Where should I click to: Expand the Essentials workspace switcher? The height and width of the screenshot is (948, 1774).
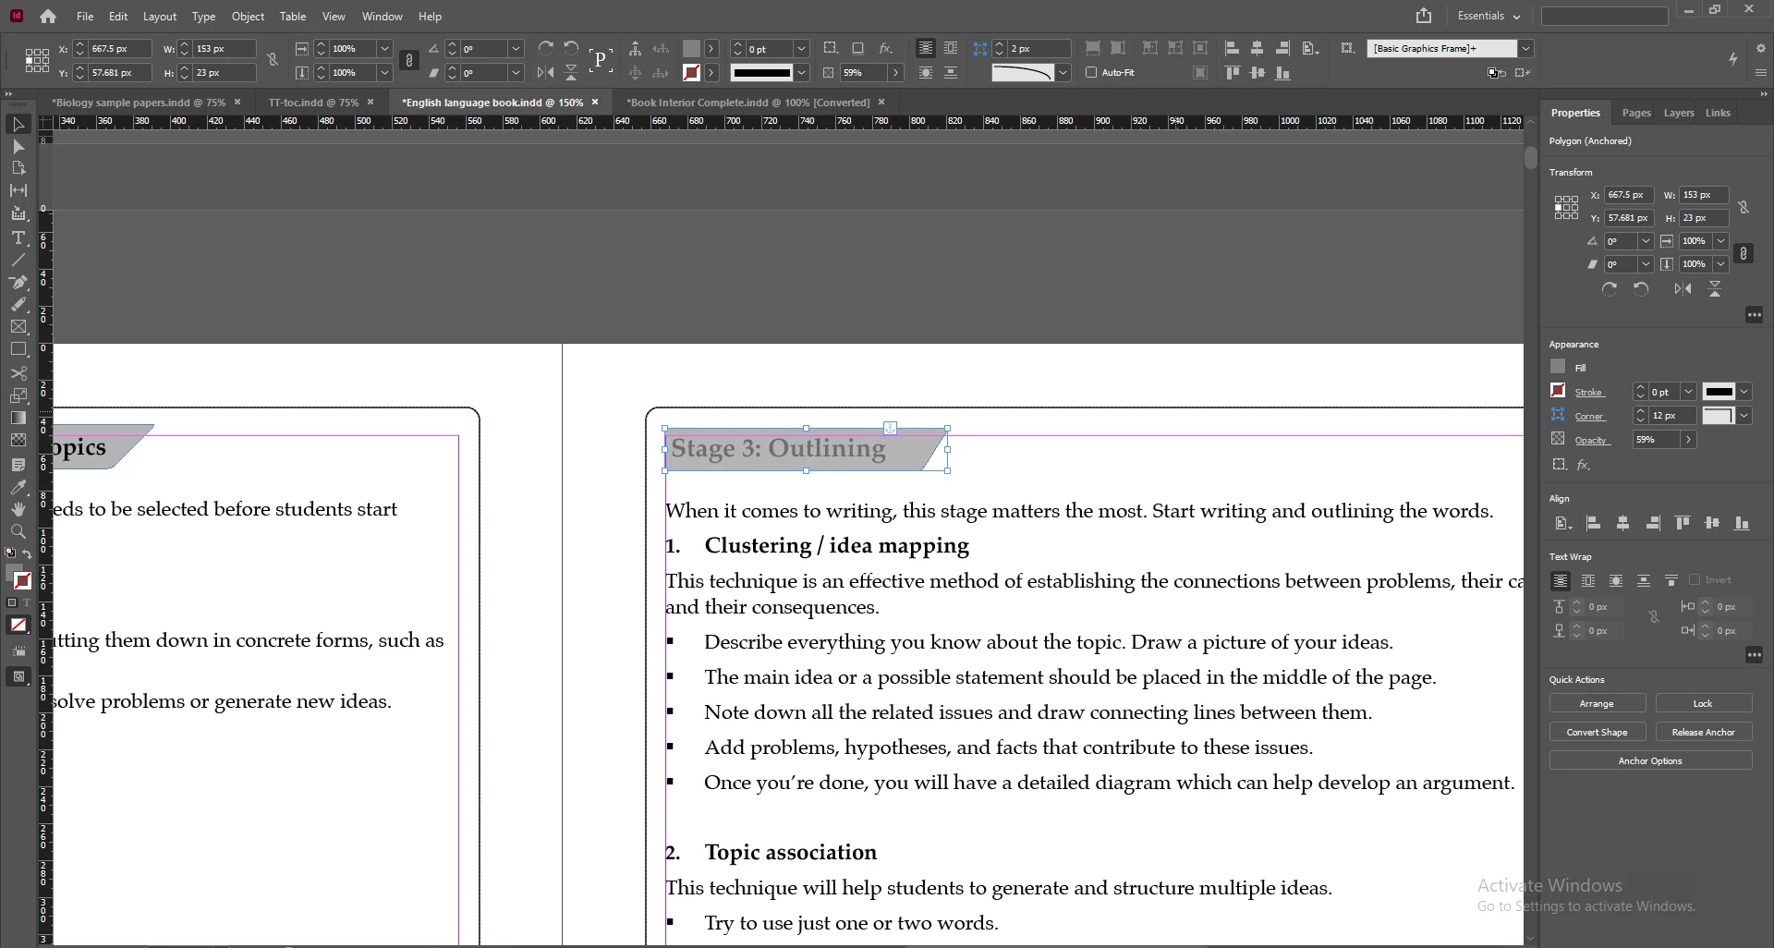click(1488, 16)
